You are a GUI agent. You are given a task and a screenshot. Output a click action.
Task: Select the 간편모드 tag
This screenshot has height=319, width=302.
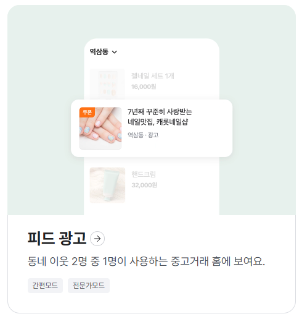(x=45, y=286)
